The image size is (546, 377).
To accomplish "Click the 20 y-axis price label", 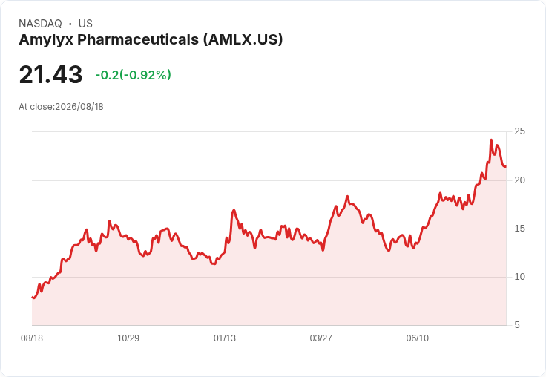I will tap(519, 180).
